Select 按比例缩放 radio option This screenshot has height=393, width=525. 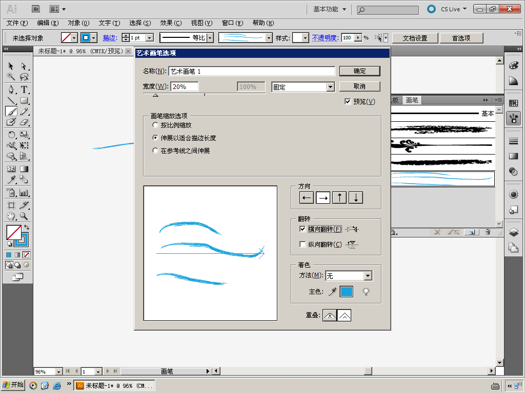pos(155,125)
